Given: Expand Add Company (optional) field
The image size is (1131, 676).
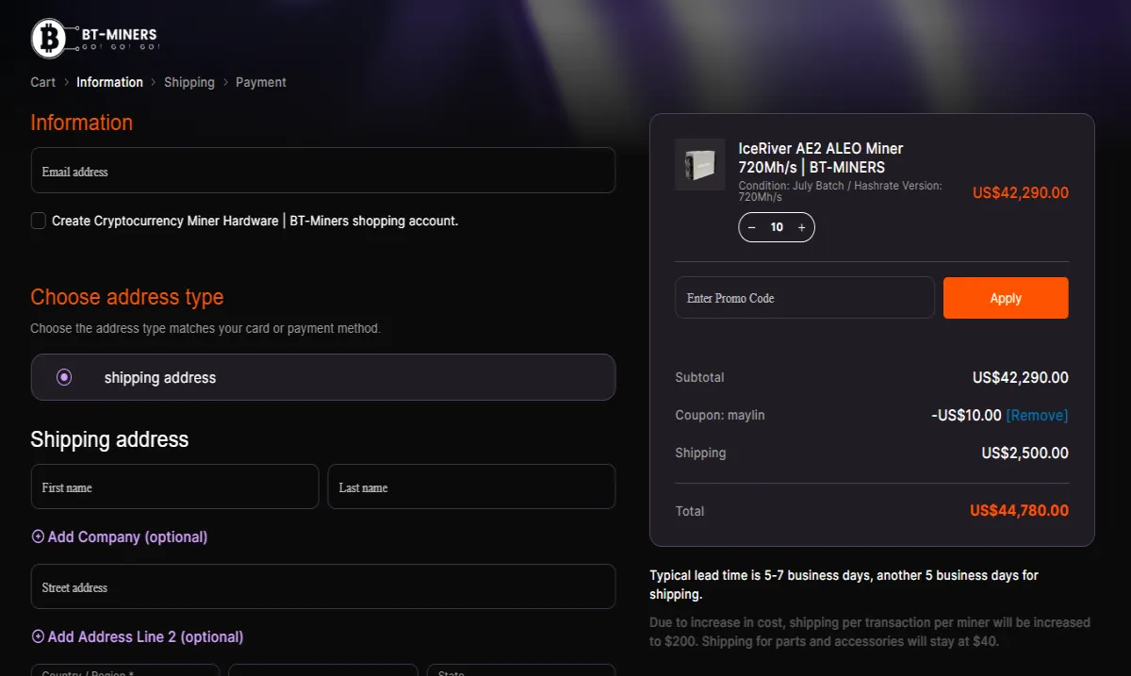Looking at the screenshot, I should [x=127, y=536].
